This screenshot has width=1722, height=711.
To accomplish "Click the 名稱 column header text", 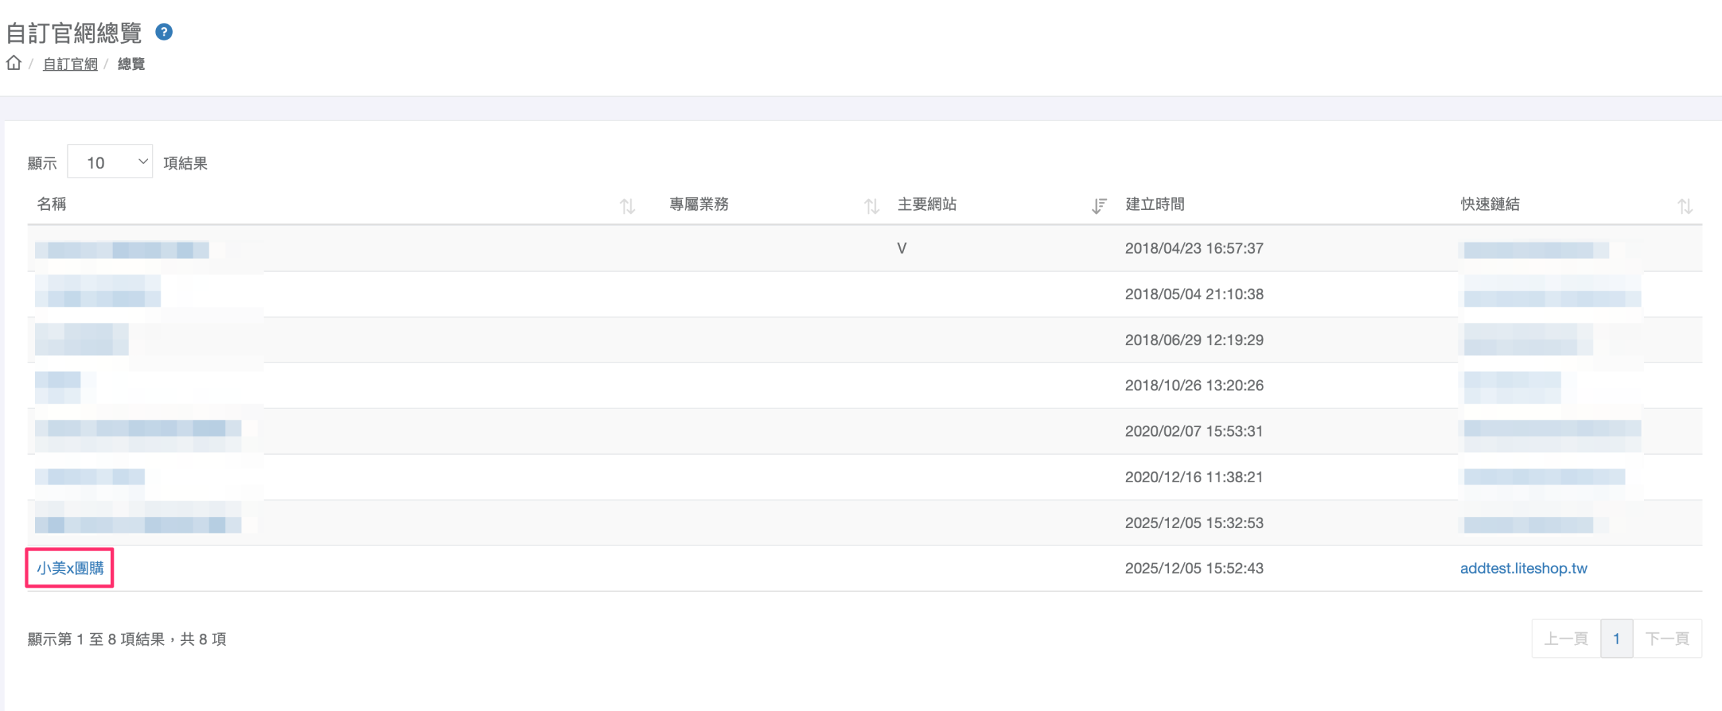I will [x=51, y=204].
